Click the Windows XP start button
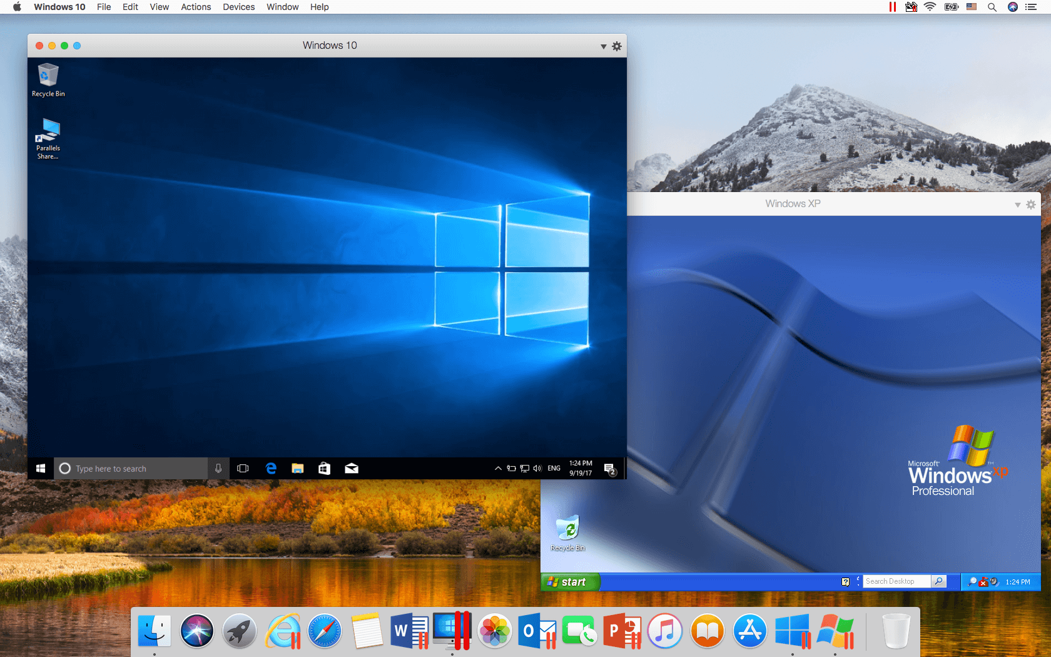1051x657 pixels. click(x=570, y=582)
